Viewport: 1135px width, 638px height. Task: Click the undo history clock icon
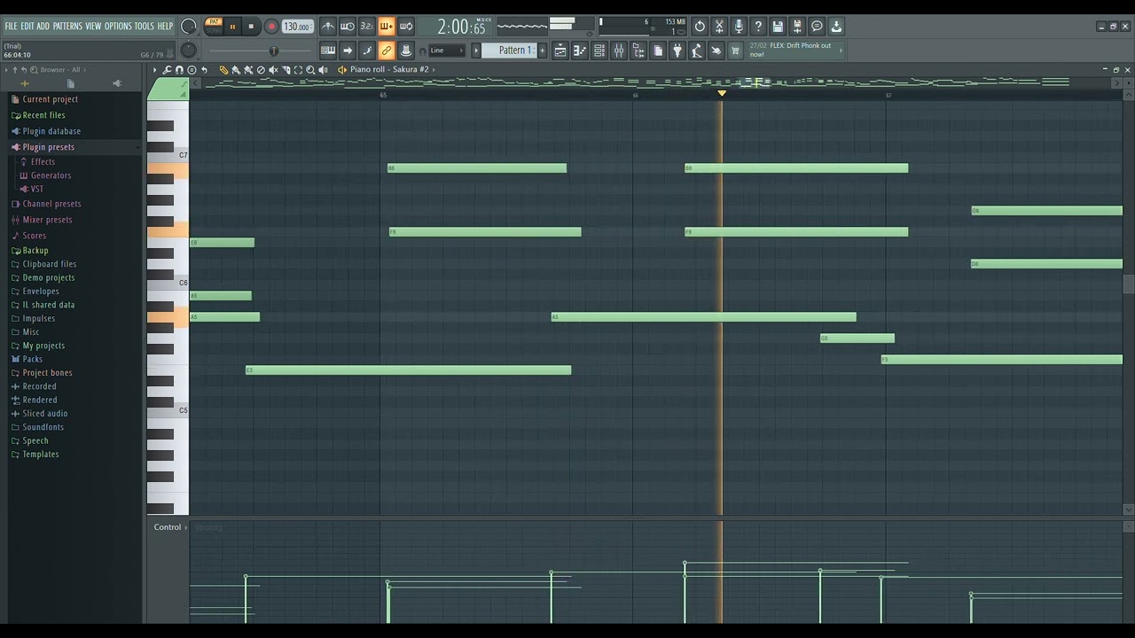(x=700, y=27)
